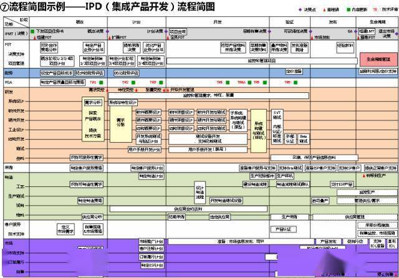Select the 硬件概要设计 box
399x278 pixels.
point(148,120)
